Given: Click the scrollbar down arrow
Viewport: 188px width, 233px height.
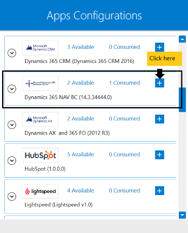Looking at the screenshot, I should tap(182, 215).
